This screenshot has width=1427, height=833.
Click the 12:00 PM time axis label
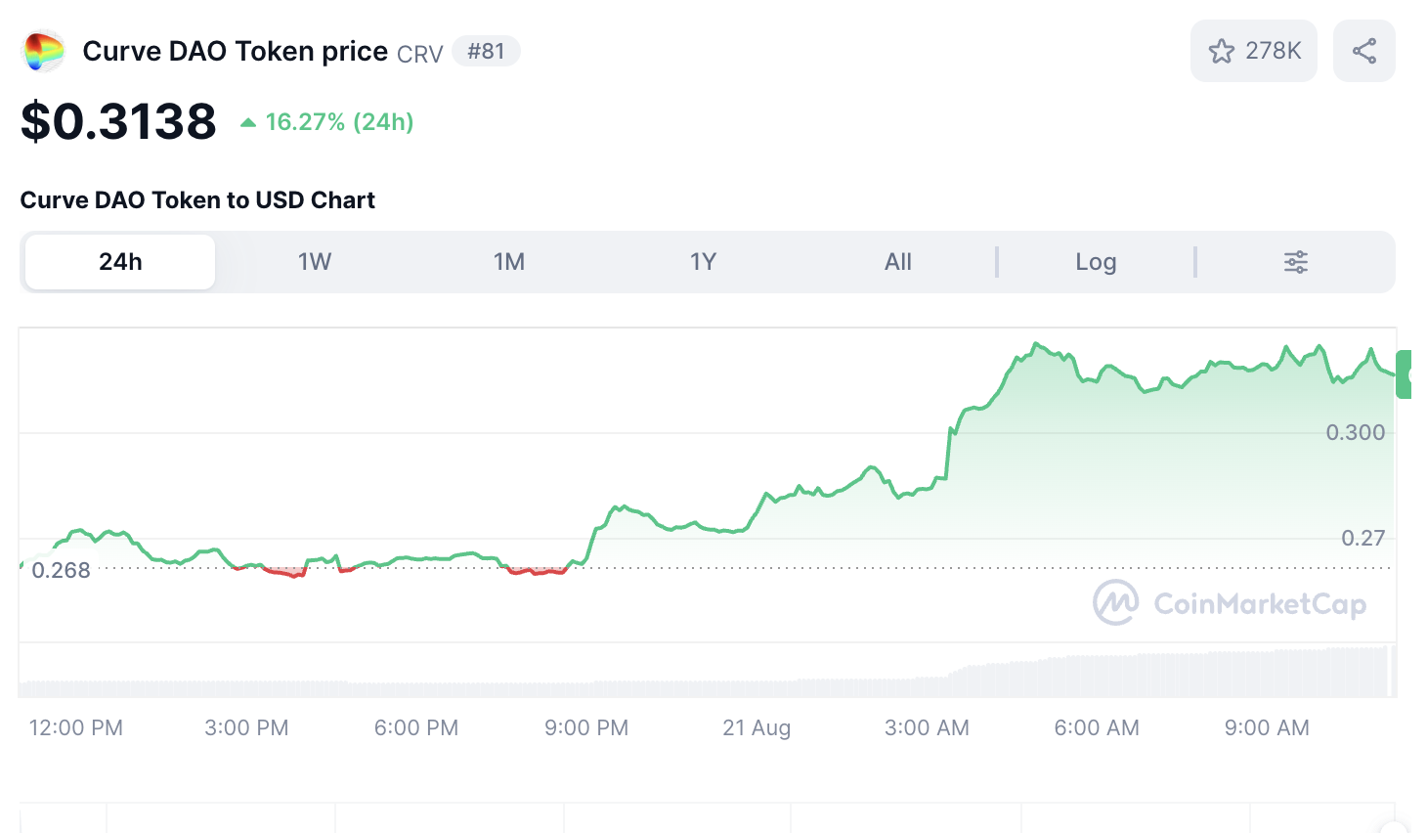(x=76, y=727)
